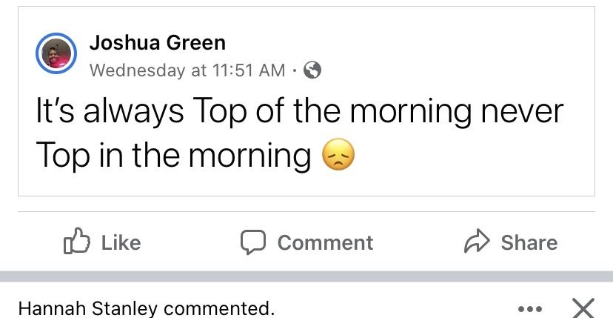Tap the thumbs-up Like icon
The width and height of the screenshot is (613, 318).
[x=77, y=240]
